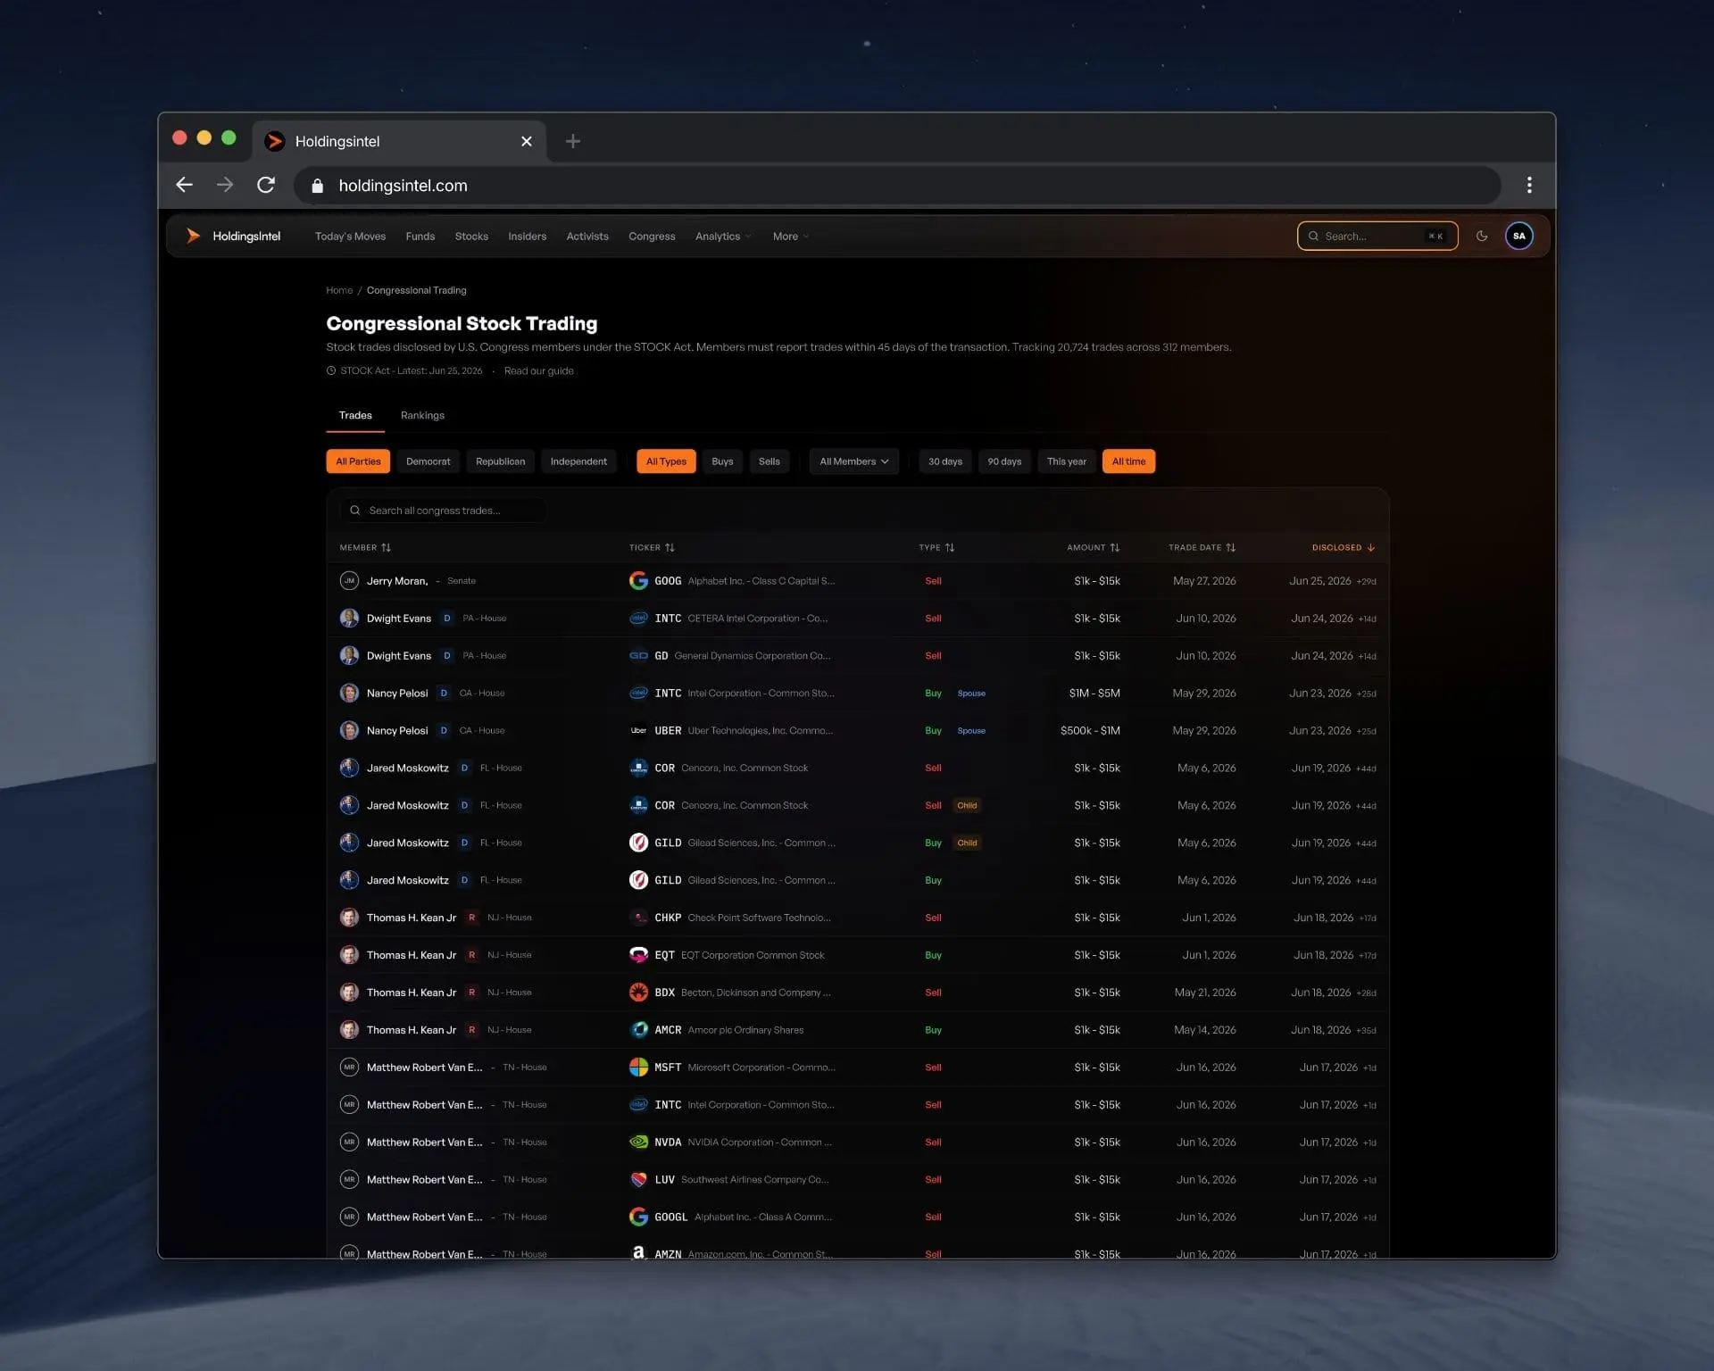This screenshot has height=1371, width=1714.
Task: Reload the page with refresh icon
Action: (x=266, y=185)
